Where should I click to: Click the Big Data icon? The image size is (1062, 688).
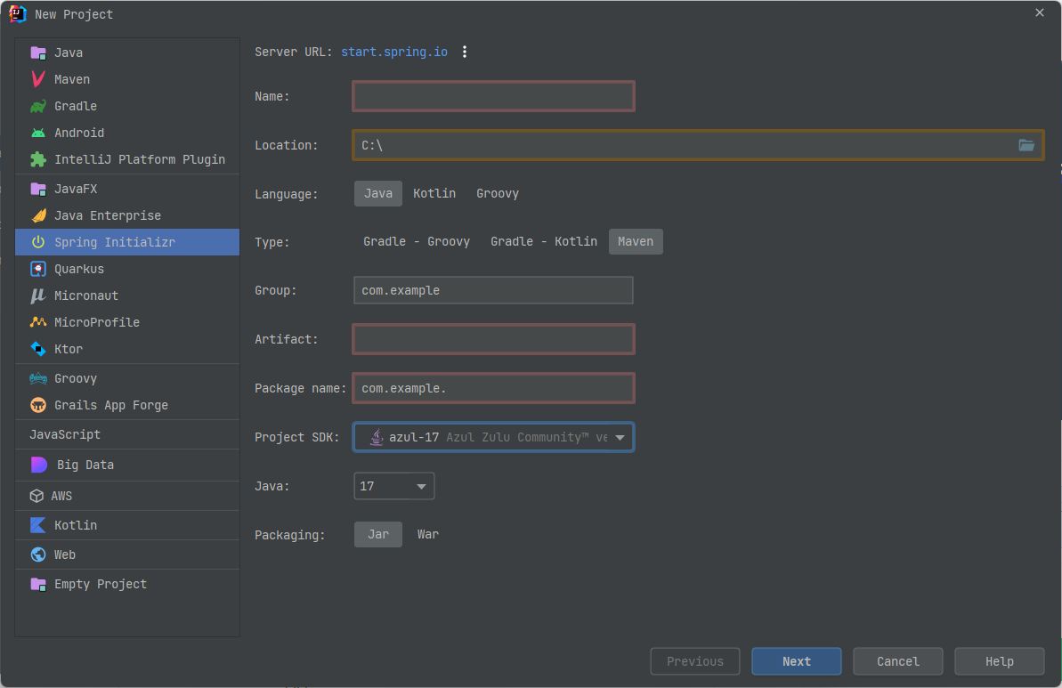click(39, 465)
